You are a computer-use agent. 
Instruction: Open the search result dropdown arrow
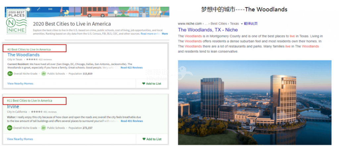tap(242, 24)
